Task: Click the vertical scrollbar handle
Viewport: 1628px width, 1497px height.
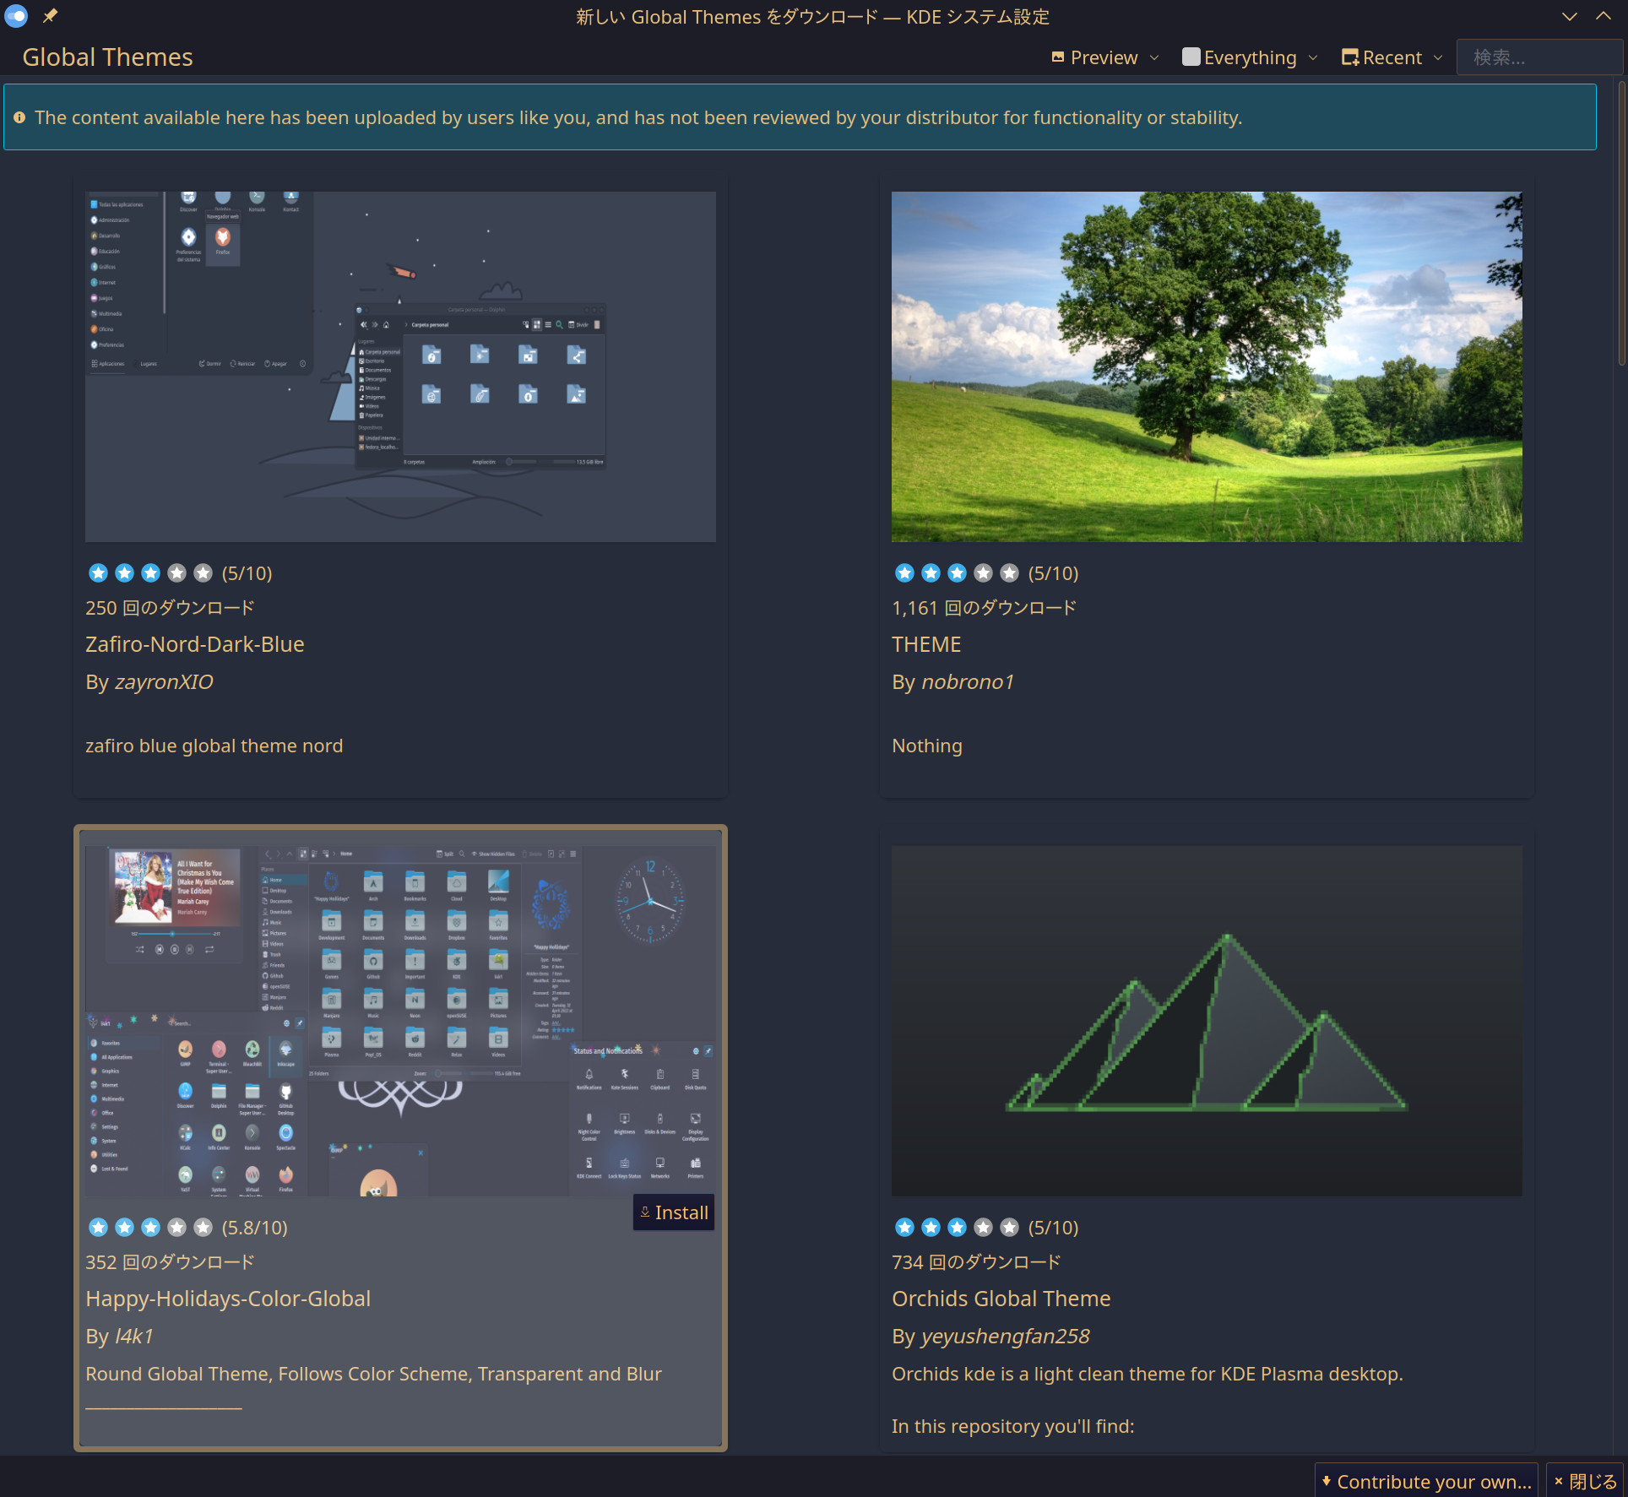Action: [x=1621, y=224]
